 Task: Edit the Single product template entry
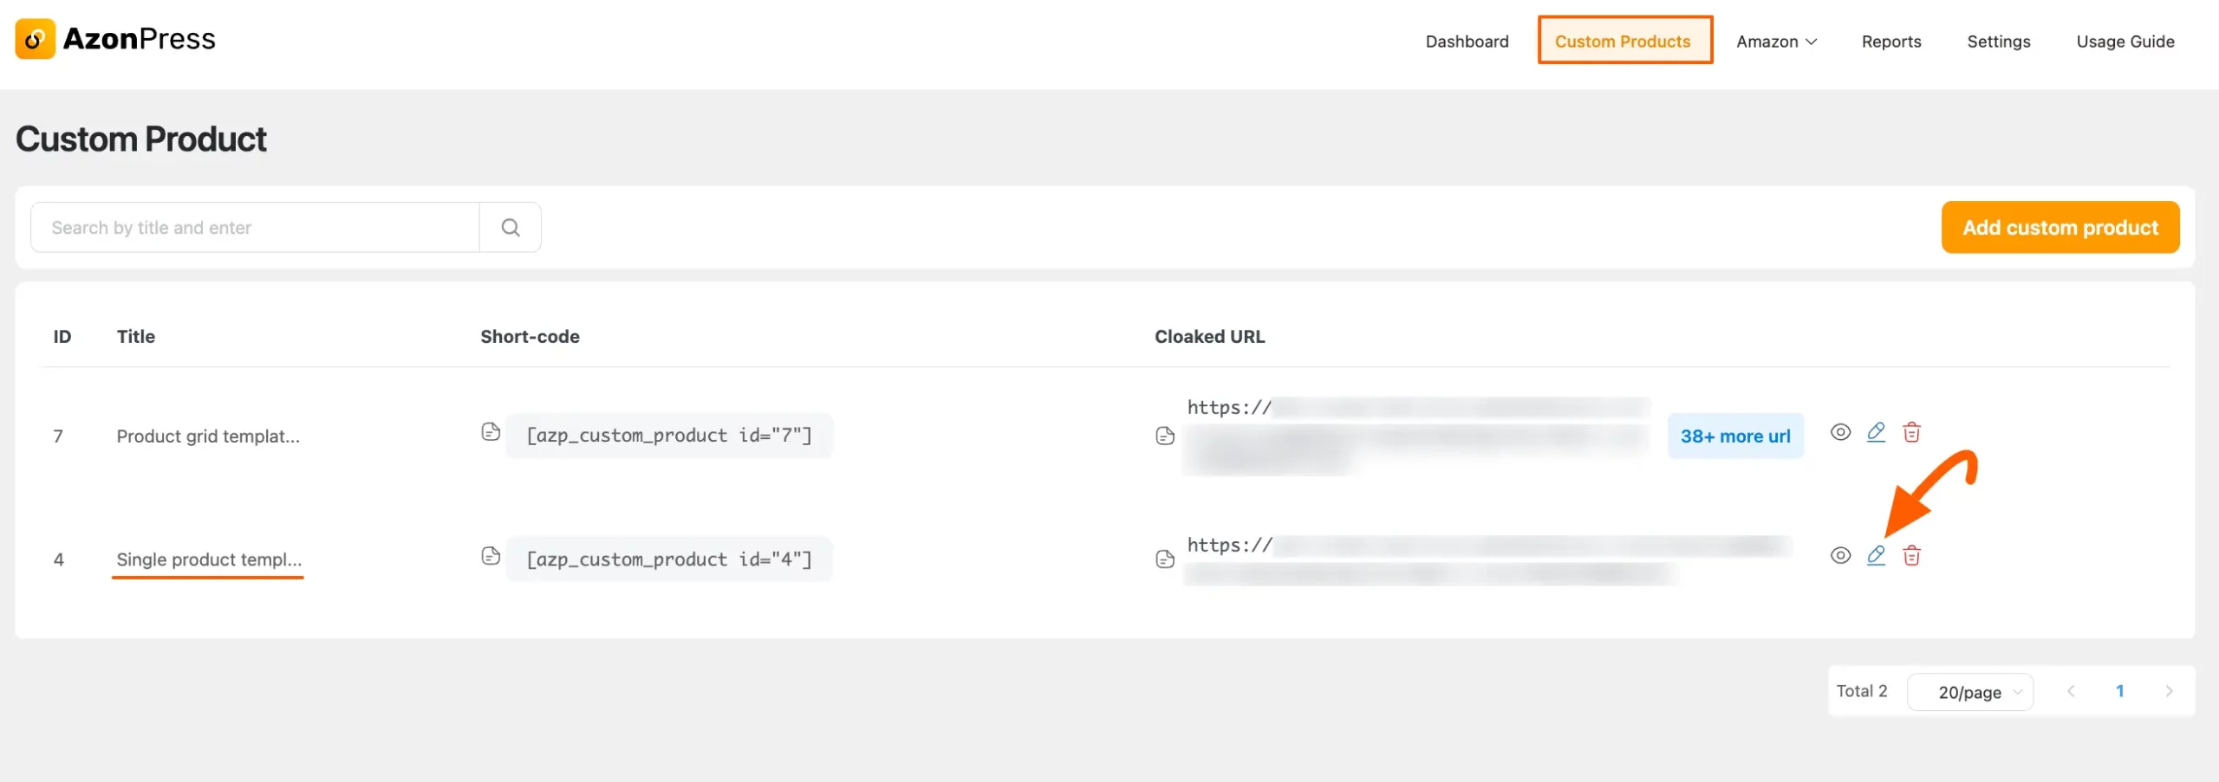click(1877, 556)
